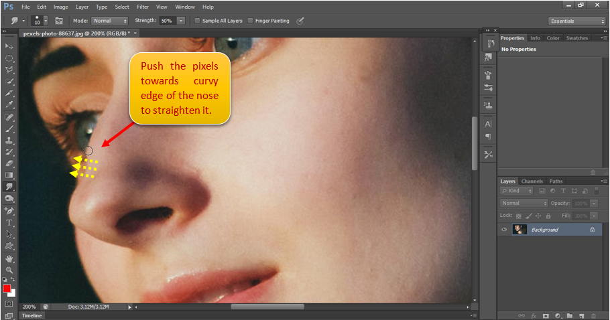Open the Brush Presets panel icon
The width and height of the screenshot is (610, 320).
pos(488,88)
